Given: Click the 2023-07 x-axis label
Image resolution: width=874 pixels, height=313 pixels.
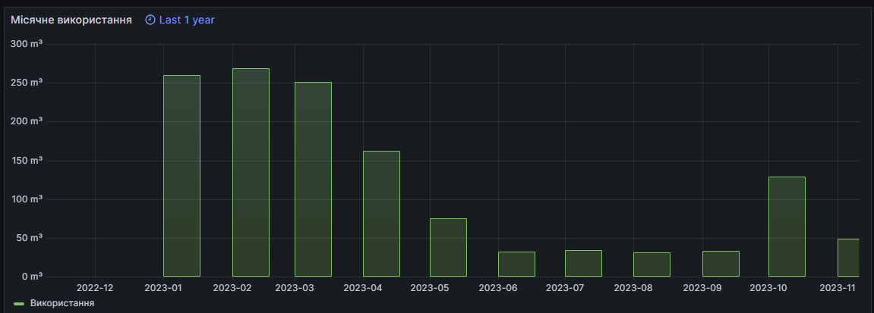Looking at the screenshot, I should click(565, 288).
